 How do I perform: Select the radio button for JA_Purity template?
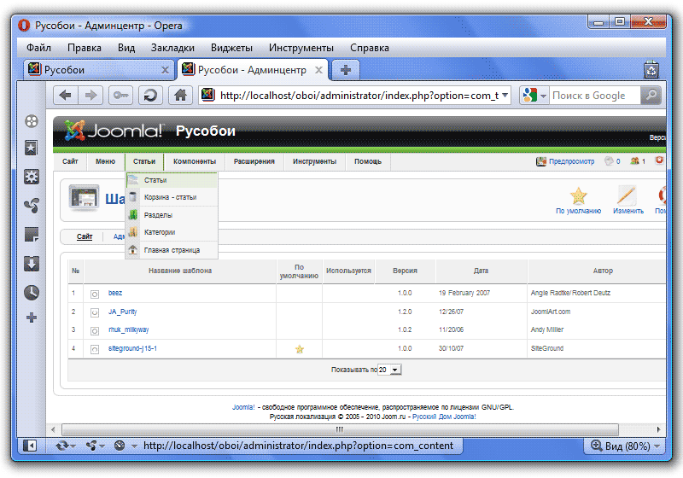(x=95, y=312)
